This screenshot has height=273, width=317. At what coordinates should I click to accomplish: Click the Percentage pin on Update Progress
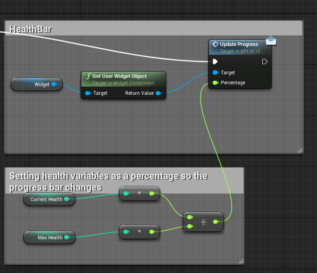click(215, 82)
